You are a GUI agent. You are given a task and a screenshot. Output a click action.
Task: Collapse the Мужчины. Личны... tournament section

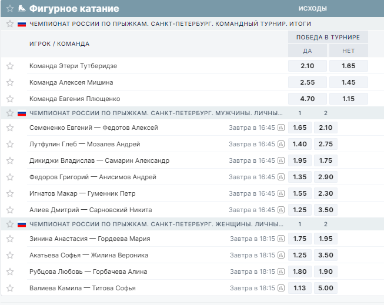click(x=9, y=113)
